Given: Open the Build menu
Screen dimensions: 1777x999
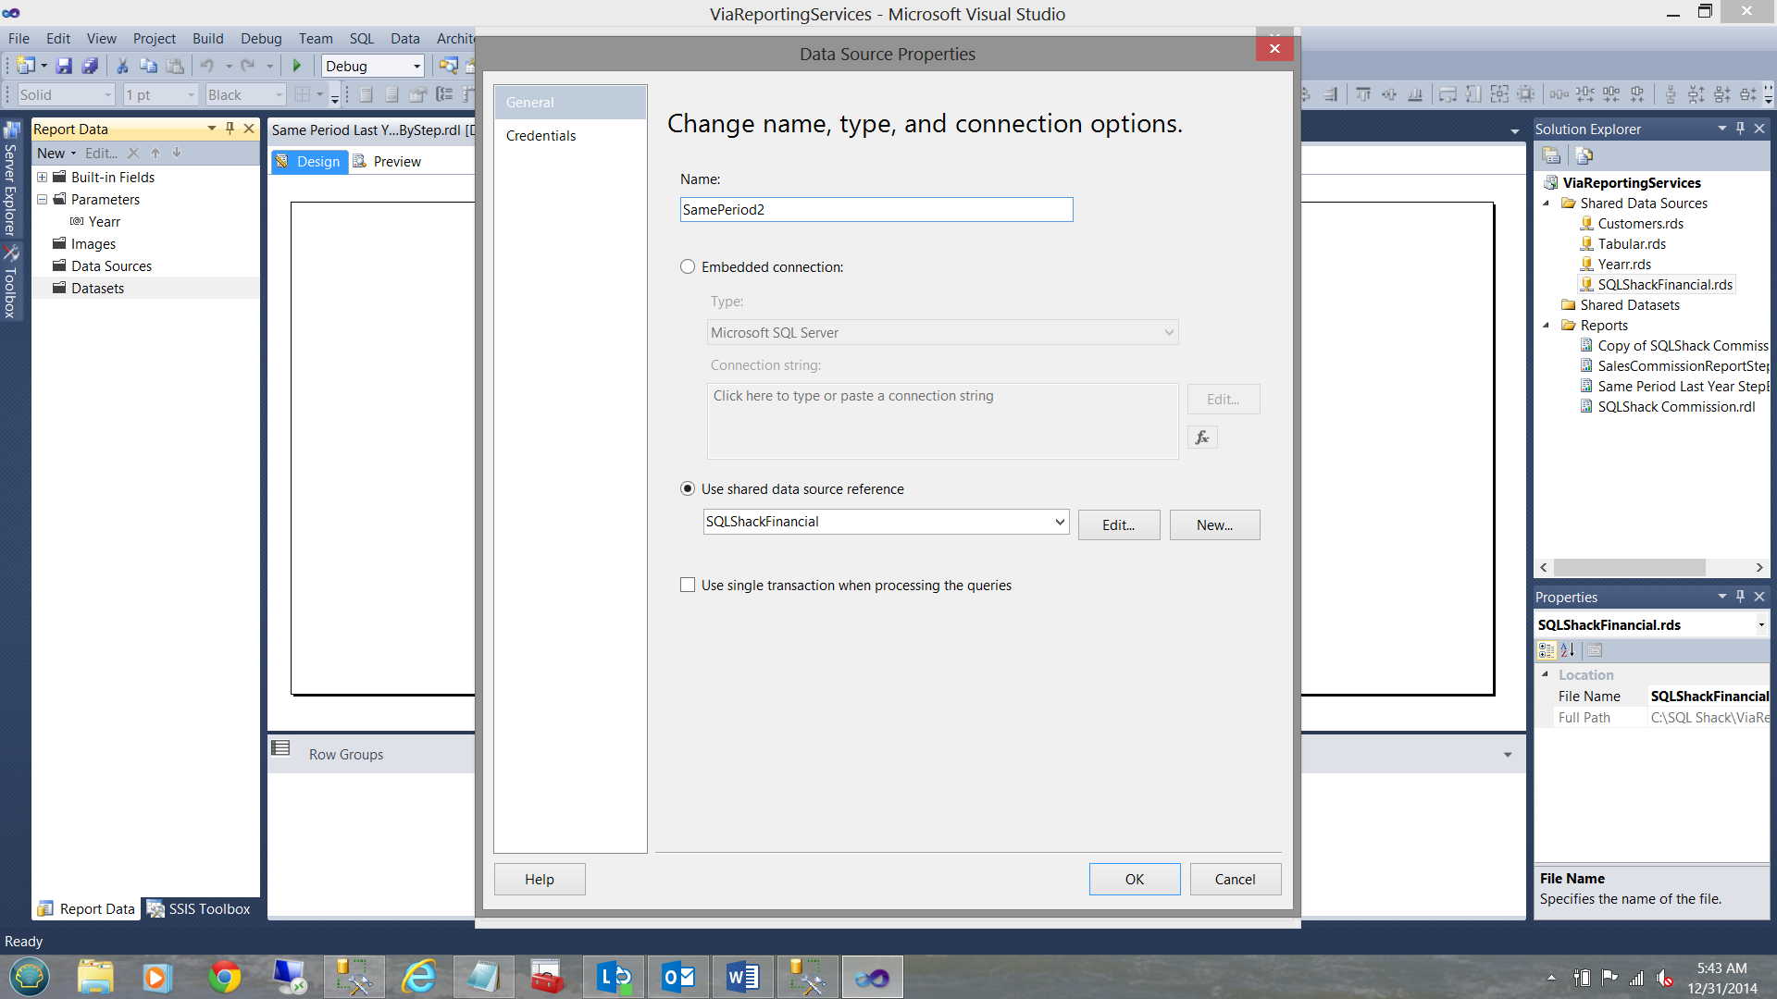Looking at the screenshot, I should click(207, 39).
